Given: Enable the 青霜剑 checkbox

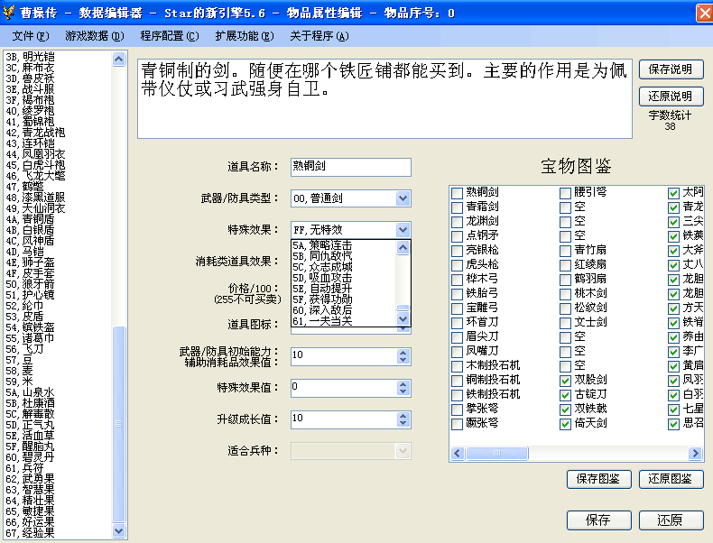Looking at the screenshot, I should click(x=458, y=207).
